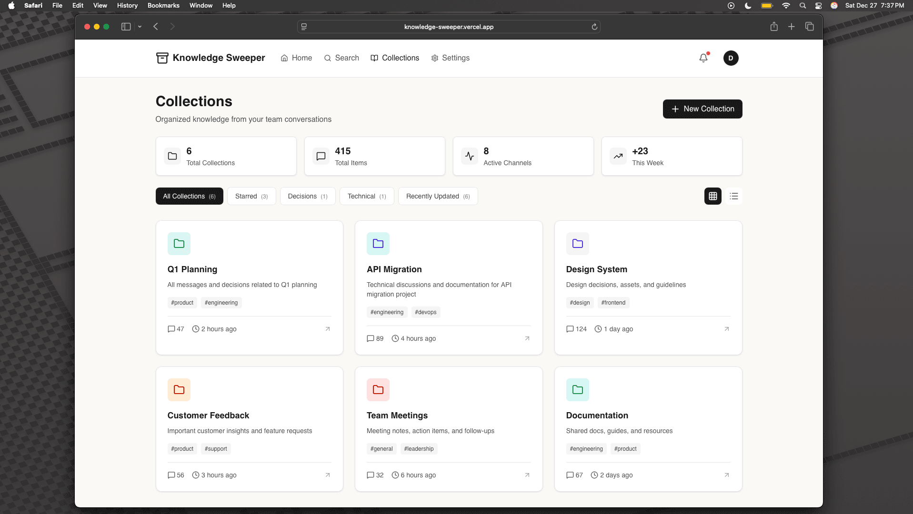Viewport: 913px width, 514px height.
Task: Click the user avatar D
Action: pos(731,58)
